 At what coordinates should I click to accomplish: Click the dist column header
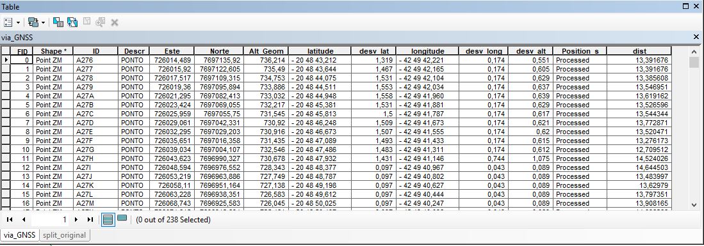pos(639,51)
